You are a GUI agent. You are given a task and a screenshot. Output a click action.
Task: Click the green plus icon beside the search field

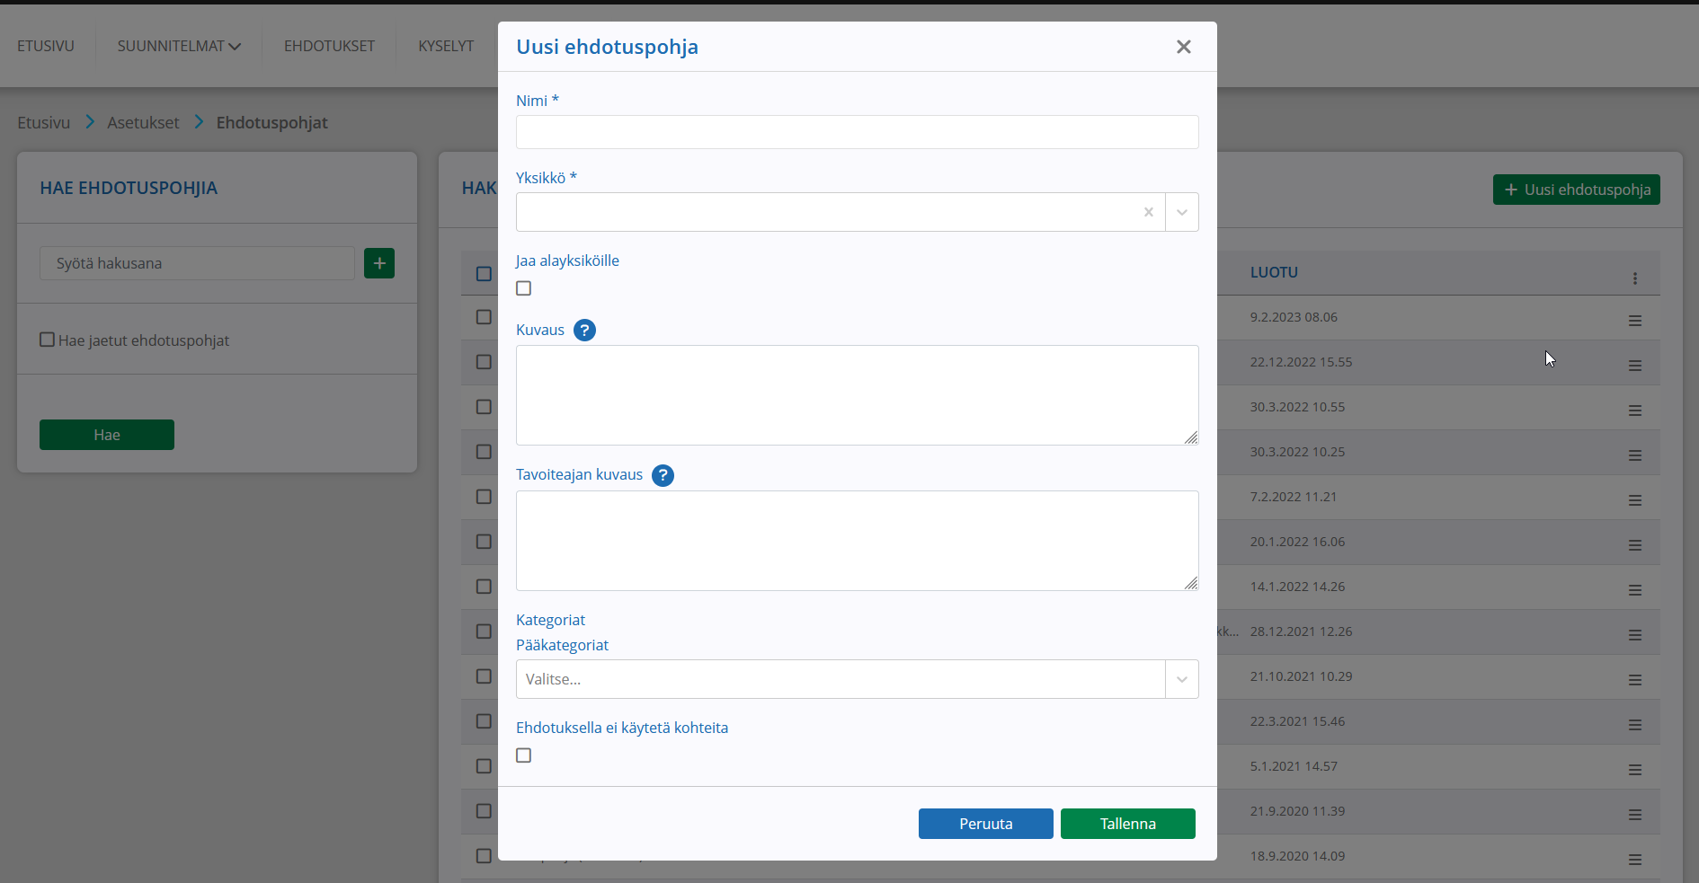(x=379, y=263)
